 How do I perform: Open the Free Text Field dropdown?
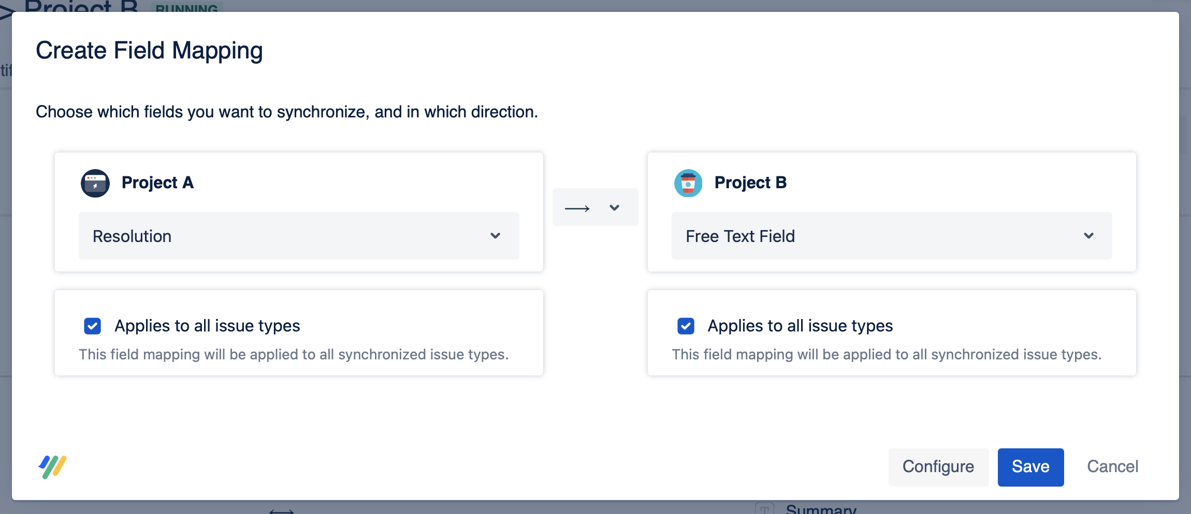point(891,236)
